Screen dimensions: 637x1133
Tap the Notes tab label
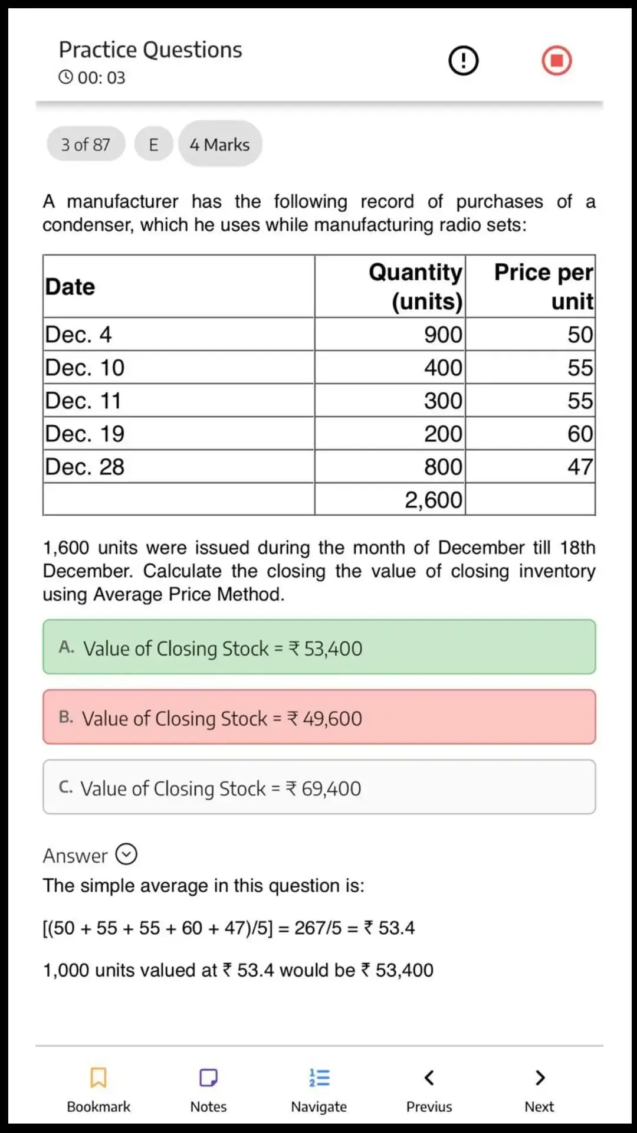pos(208,1107)
